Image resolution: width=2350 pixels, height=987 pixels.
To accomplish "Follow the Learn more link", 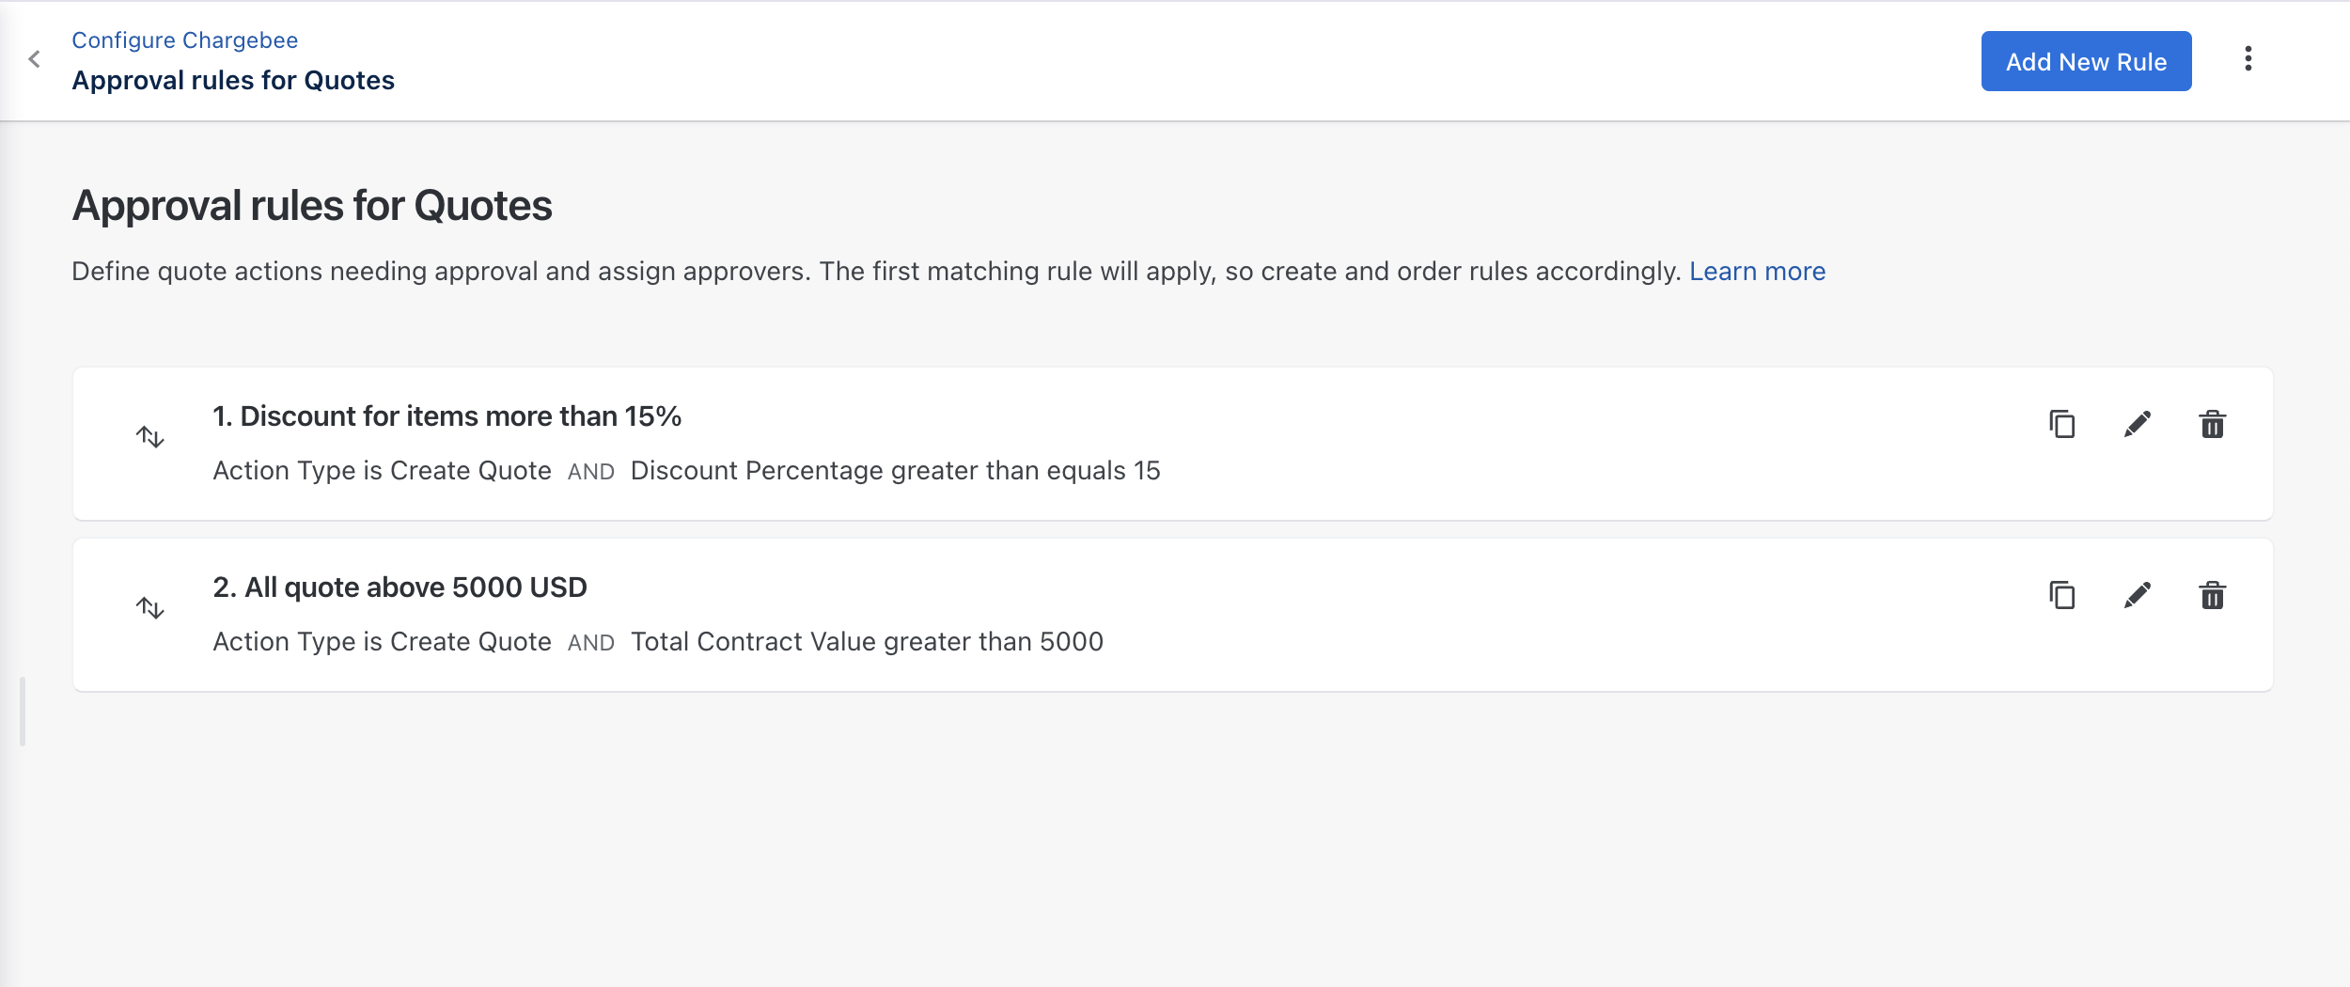I will point(1756,272).
